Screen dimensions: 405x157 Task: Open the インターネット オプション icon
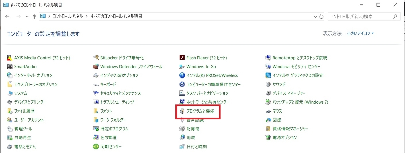[x=10, y=75]
